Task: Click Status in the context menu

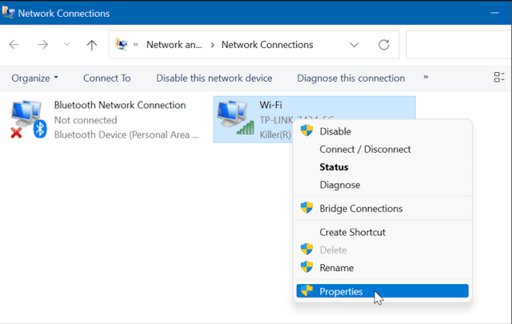Action: click(x=334, y=167)
